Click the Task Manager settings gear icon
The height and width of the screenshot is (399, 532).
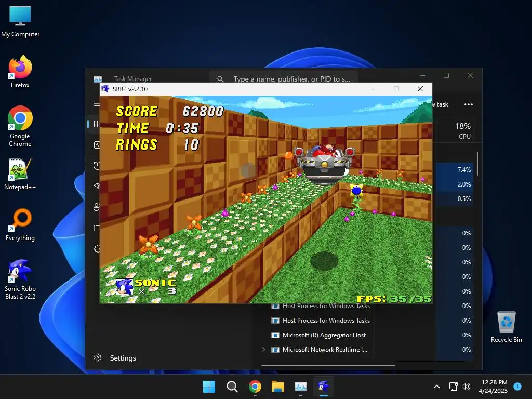(x=98, y=357)
